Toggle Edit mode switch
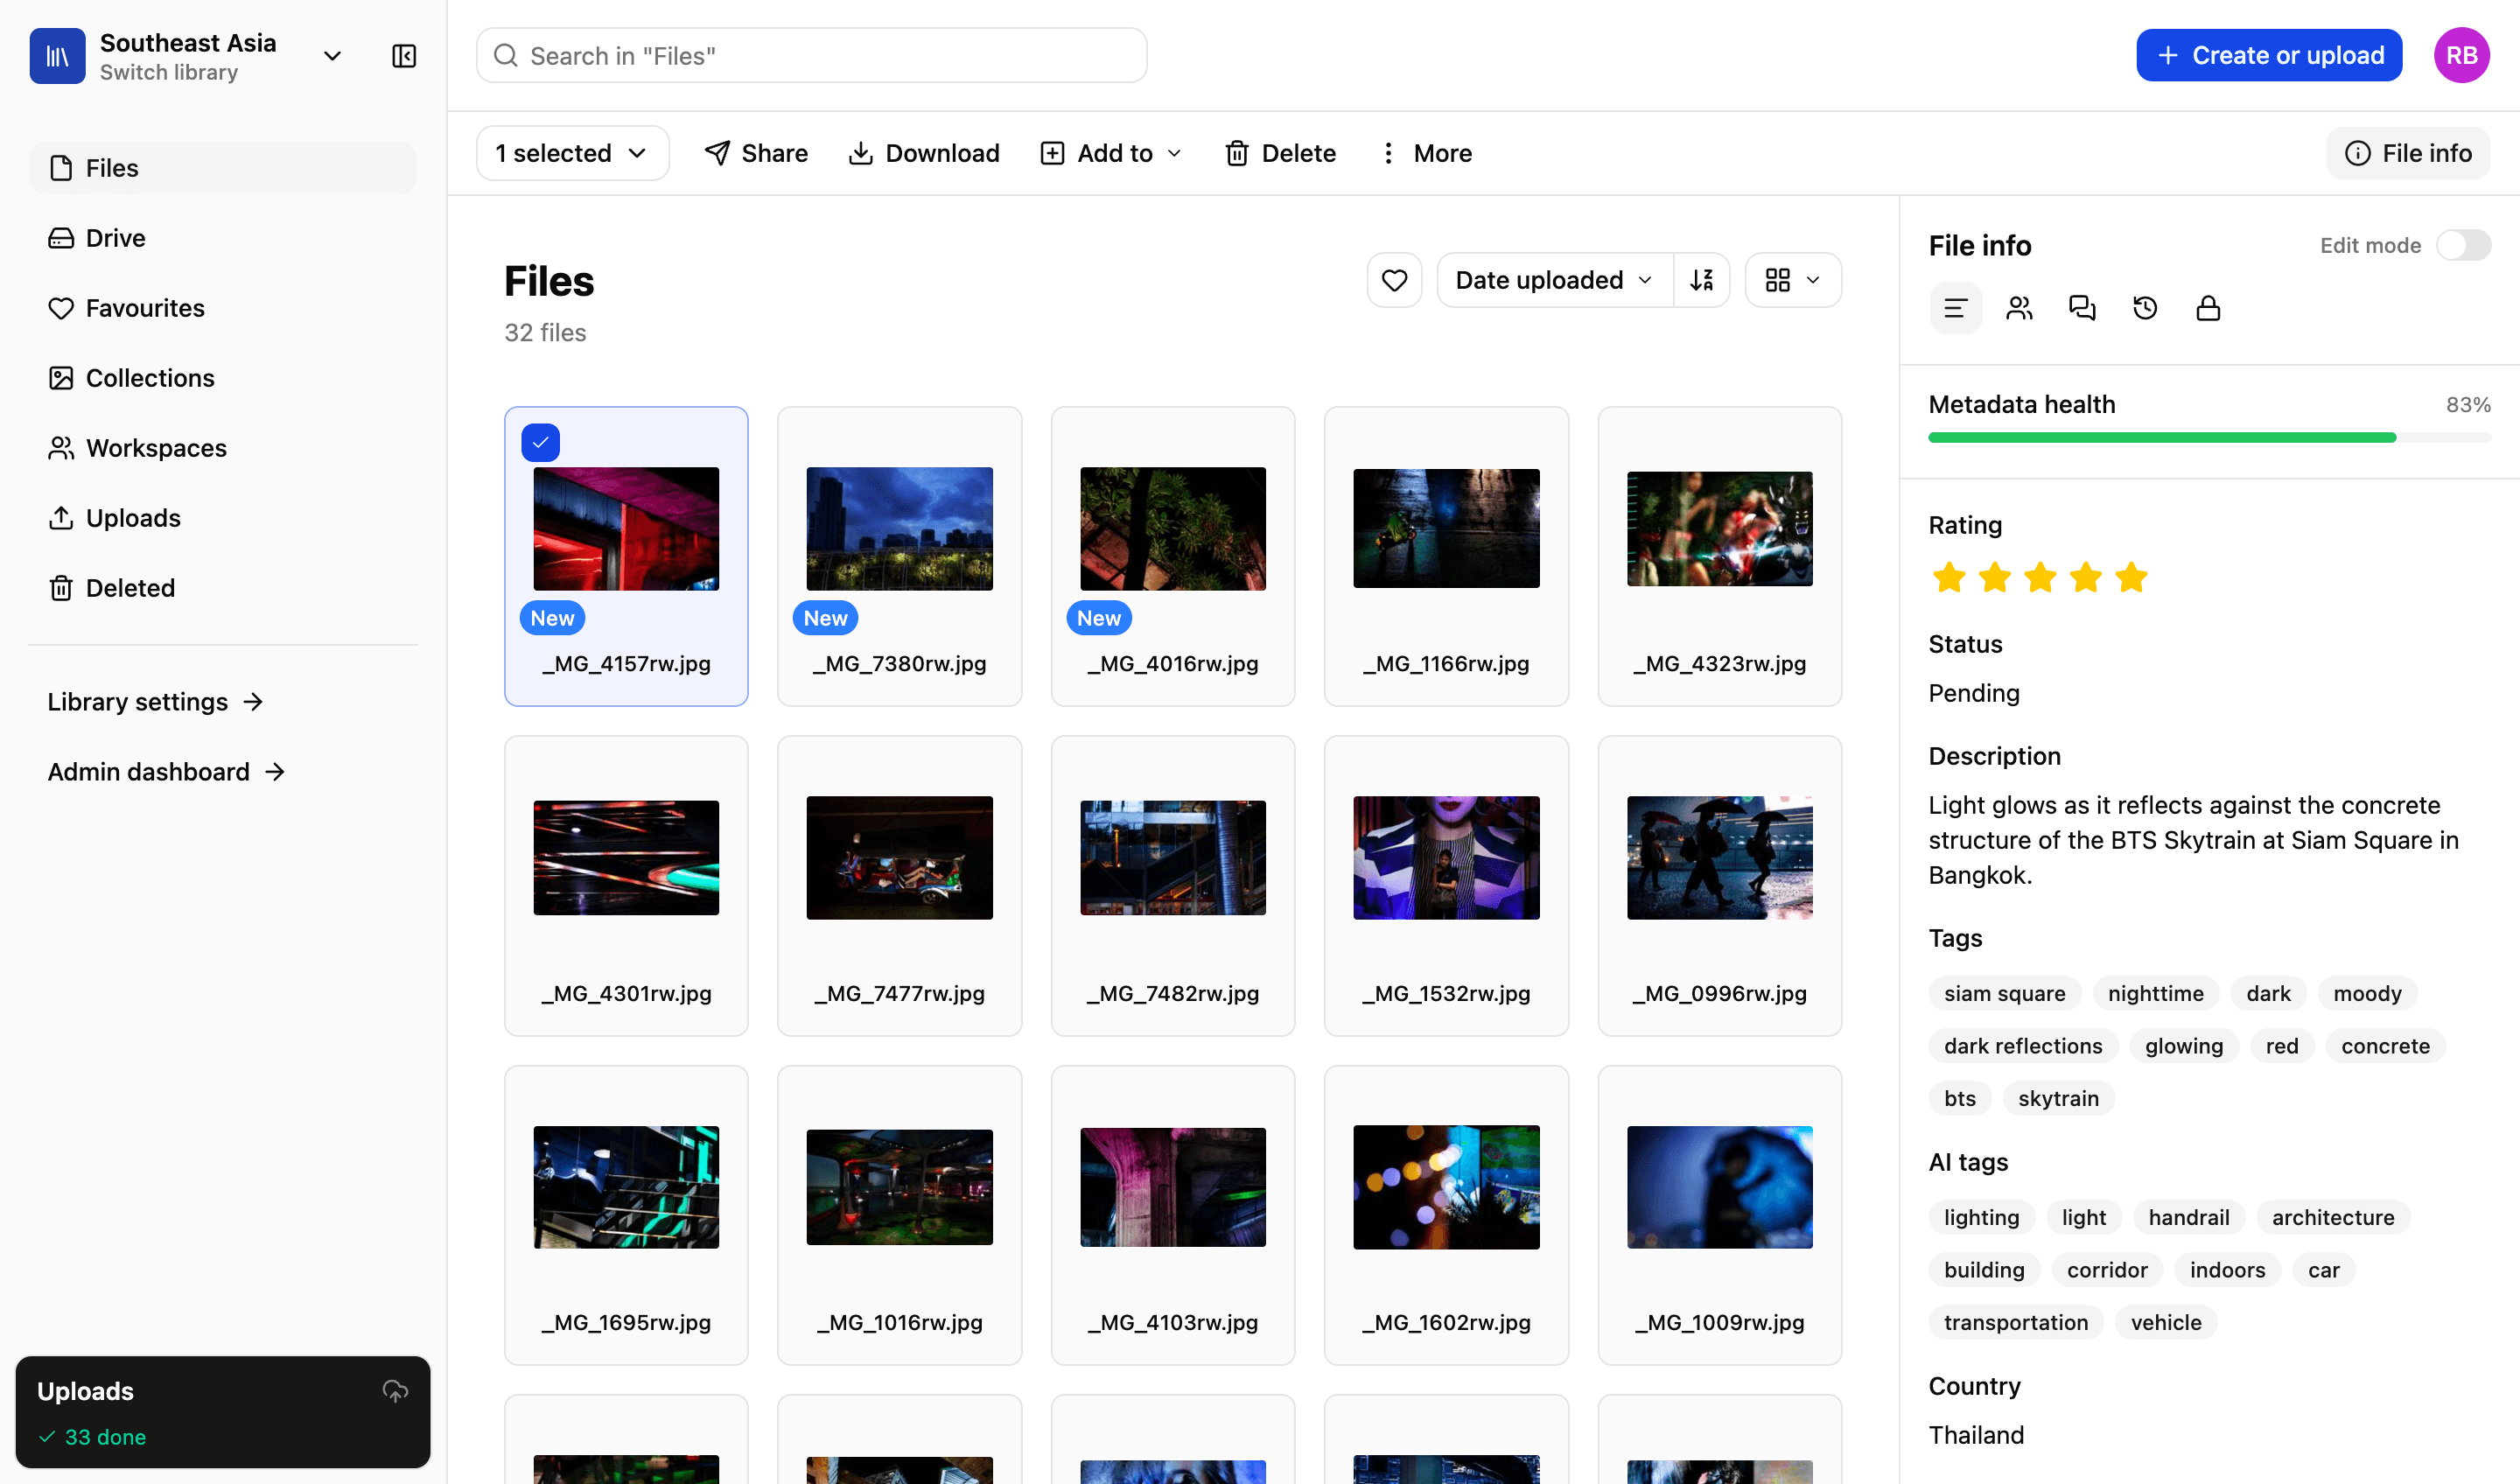 click(2463, 245)
